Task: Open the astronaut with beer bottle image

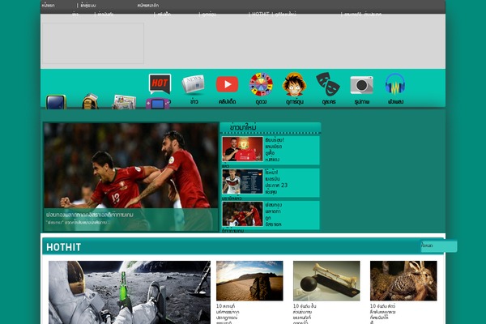Action: (x=130, y=292)
